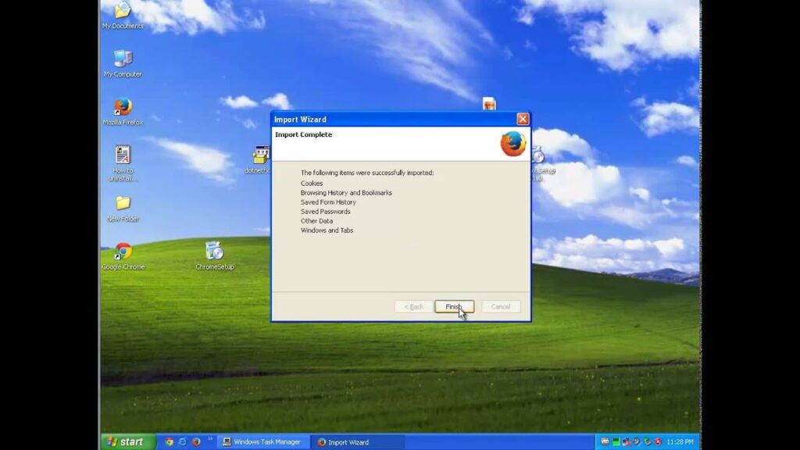Click 'Browsing History and Bookmarks' text
Screen dimensions: 800x450
(346, 193)
